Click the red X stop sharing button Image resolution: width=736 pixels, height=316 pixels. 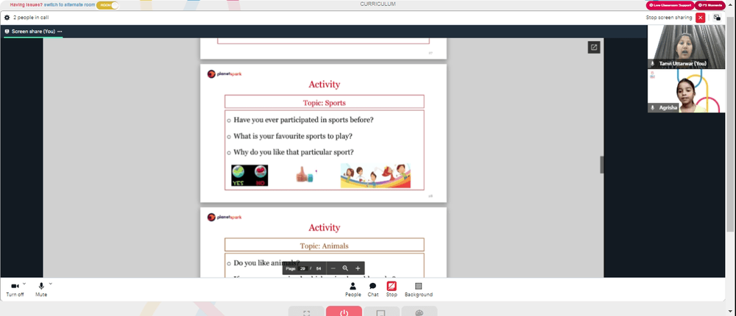pyautogui.click(x=701, y=18)
